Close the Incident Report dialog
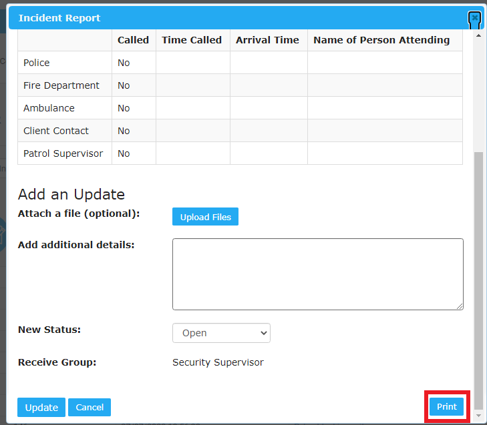 pos(474,18)
